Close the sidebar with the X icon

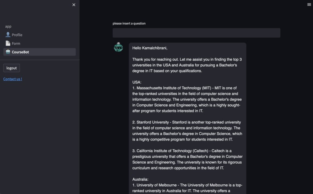click(x=74, y=5)
